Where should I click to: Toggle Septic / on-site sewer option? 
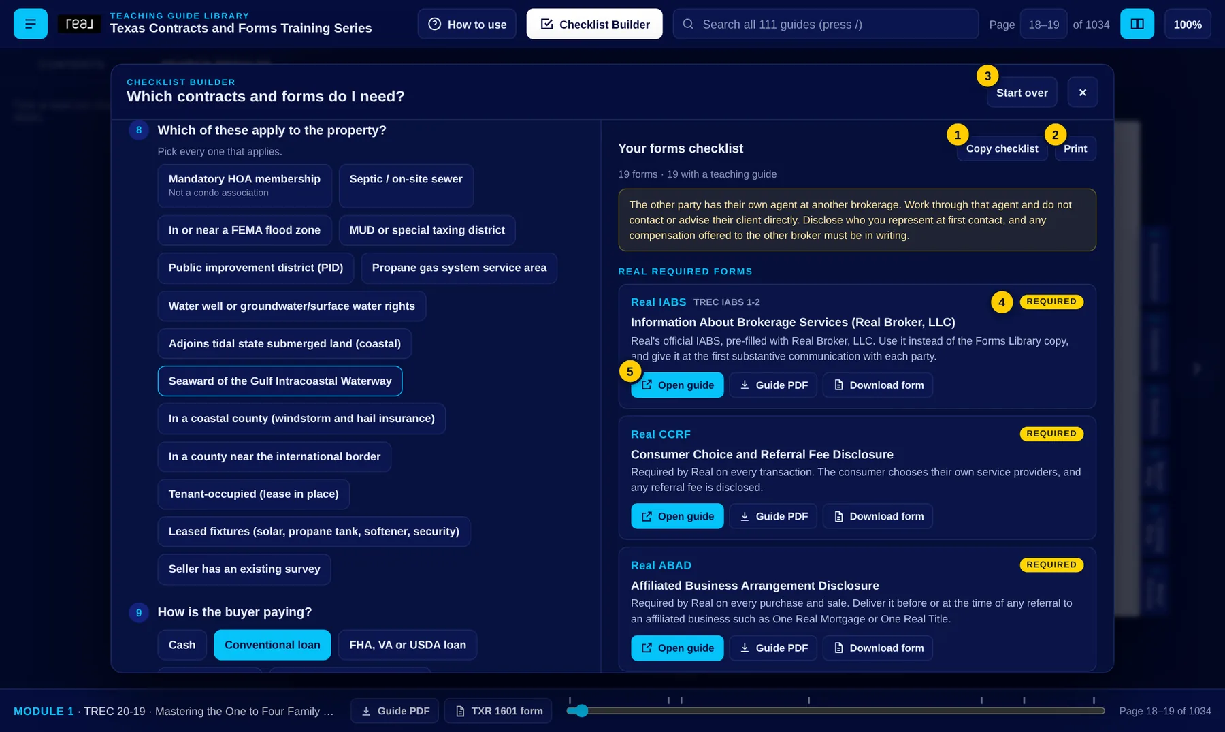[406, 185]
